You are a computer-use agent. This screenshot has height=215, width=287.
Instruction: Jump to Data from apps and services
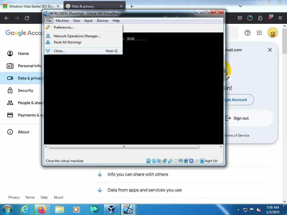(x=145, y=190)
